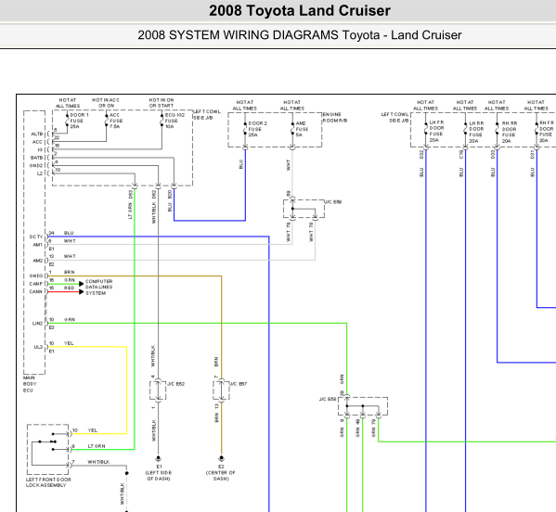Click 'LEFT COWL SIDE J/B' label beside LH FR fuse

(x=395, y=118)
